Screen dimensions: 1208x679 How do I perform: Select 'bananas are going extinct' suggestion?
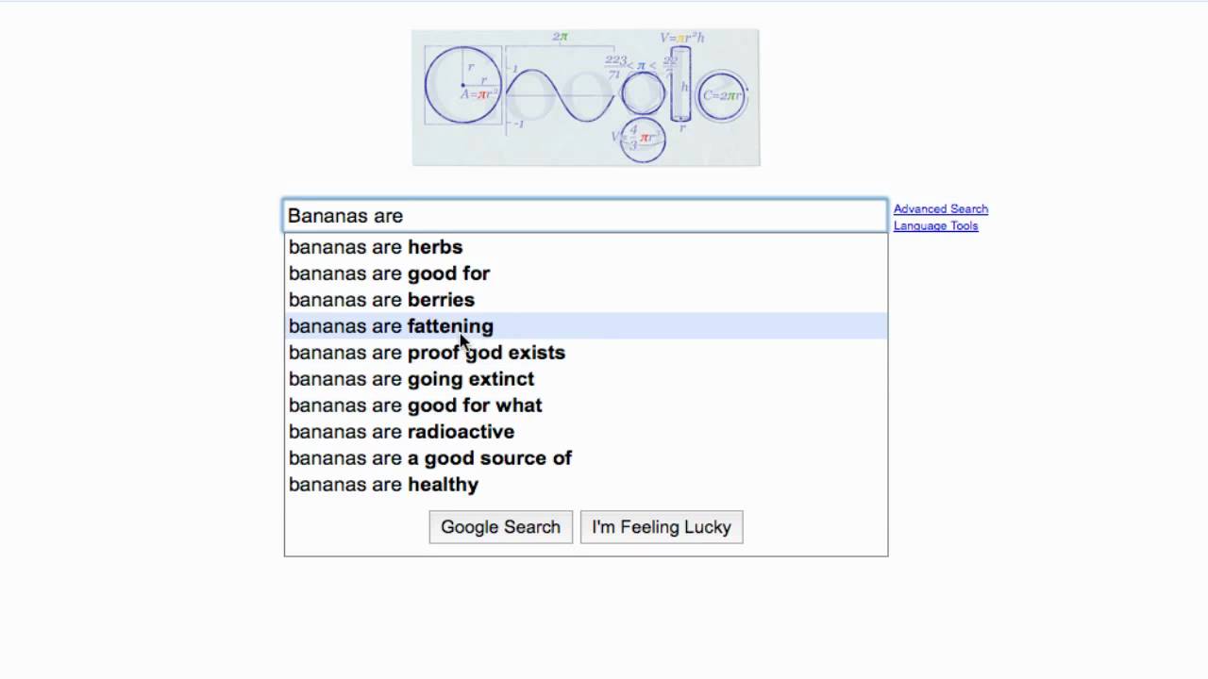(411, 379)
